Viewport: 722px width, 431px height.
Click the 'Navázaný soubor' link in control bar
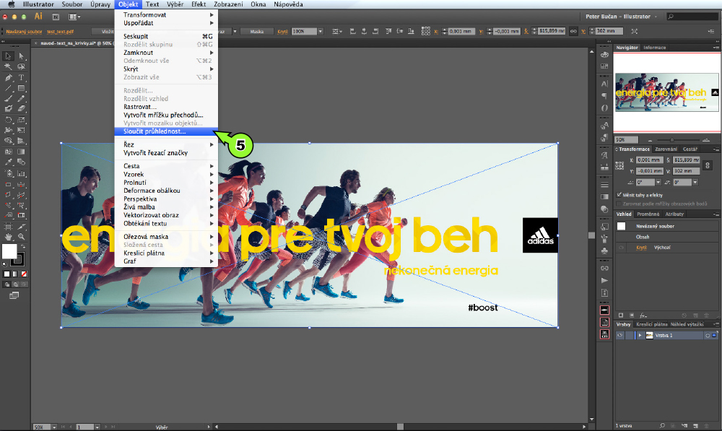24,31
